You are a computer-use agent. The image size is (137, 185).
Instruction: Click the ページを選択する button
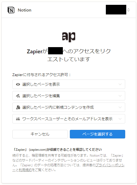(x=98, y=134)
